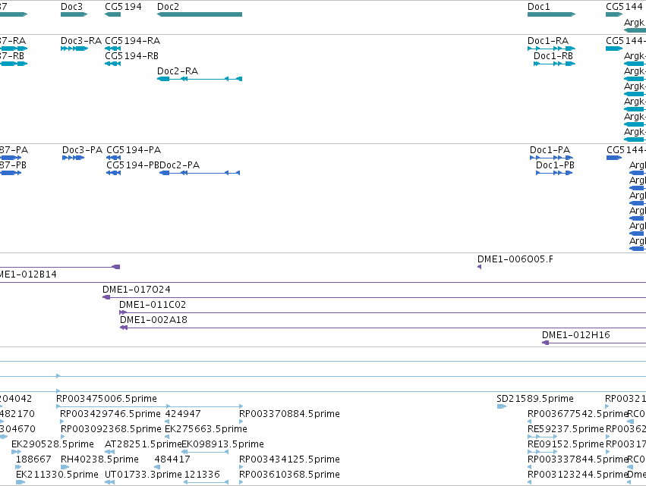This screenshot has height=486, width=646.
Task: Select the RP003370884.5prime EST marker
Action: [241, 422]
